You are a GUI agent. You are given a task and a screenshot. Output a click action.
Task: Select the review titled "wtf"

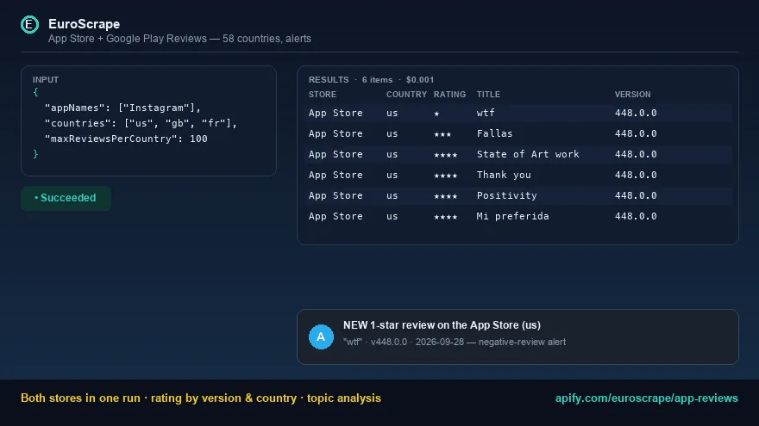[x=518, y=113]
